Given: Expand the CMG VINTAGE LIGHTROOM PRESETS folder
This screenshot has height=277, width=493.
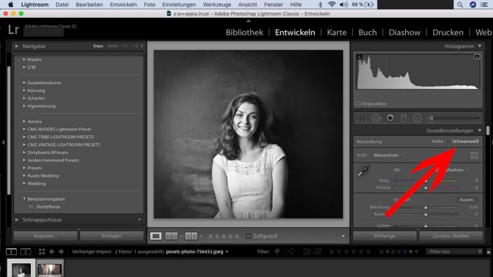Looking at the screenshot, I should click(24, 145).
